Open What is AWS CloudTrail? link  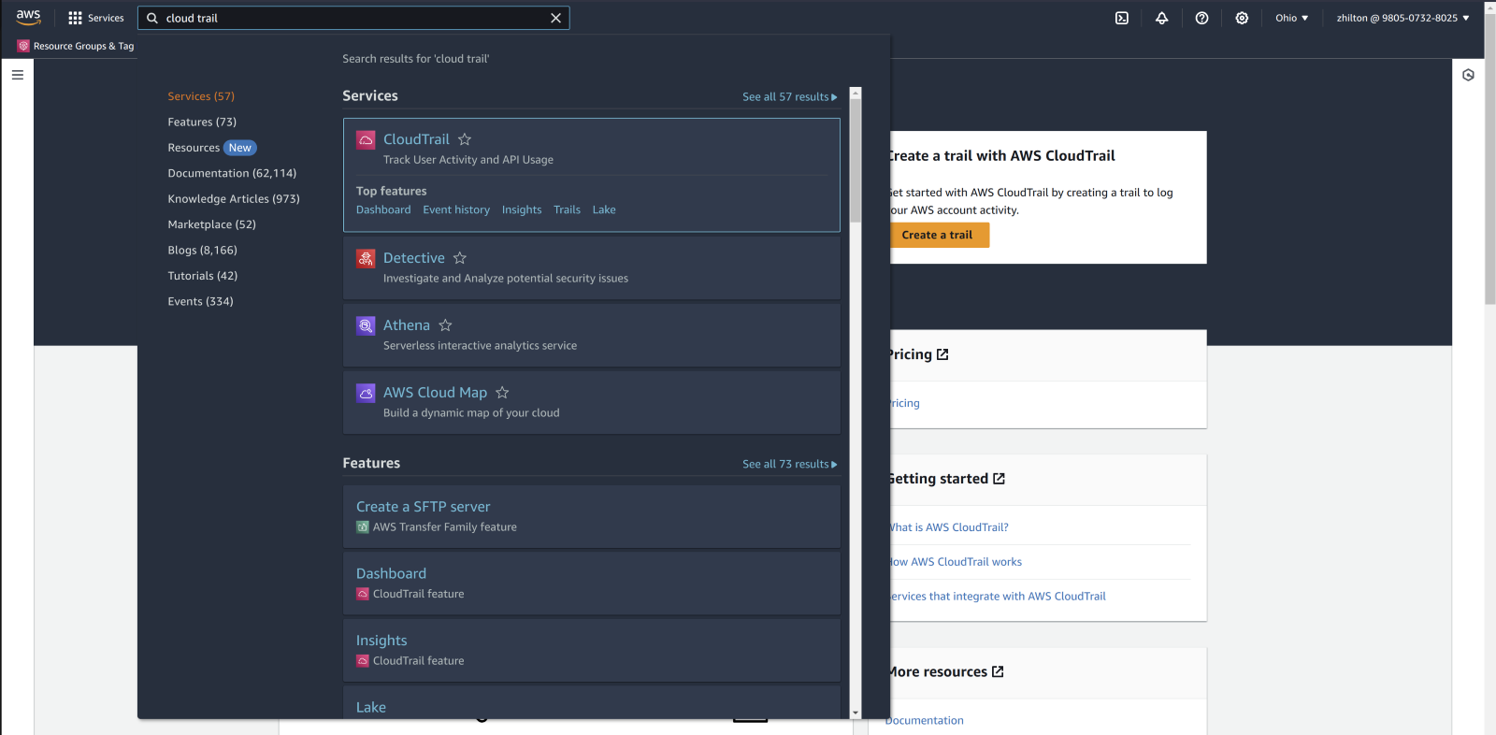click(948, 527)
